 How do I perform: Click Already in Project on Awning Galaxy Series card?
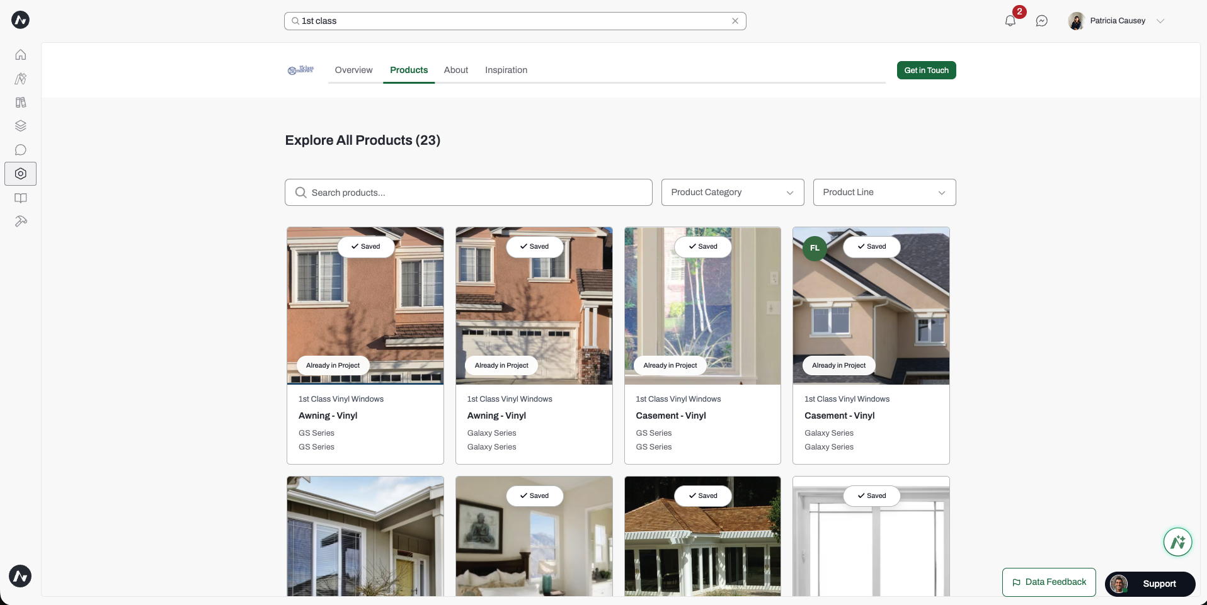501,366
